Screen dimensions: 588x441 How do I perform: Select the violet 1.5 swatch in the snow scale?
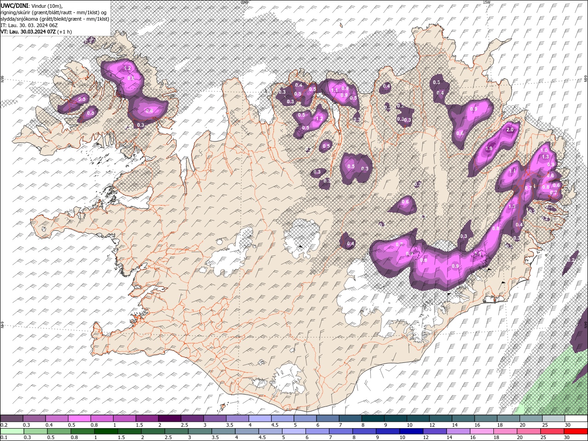coord(147,419)
